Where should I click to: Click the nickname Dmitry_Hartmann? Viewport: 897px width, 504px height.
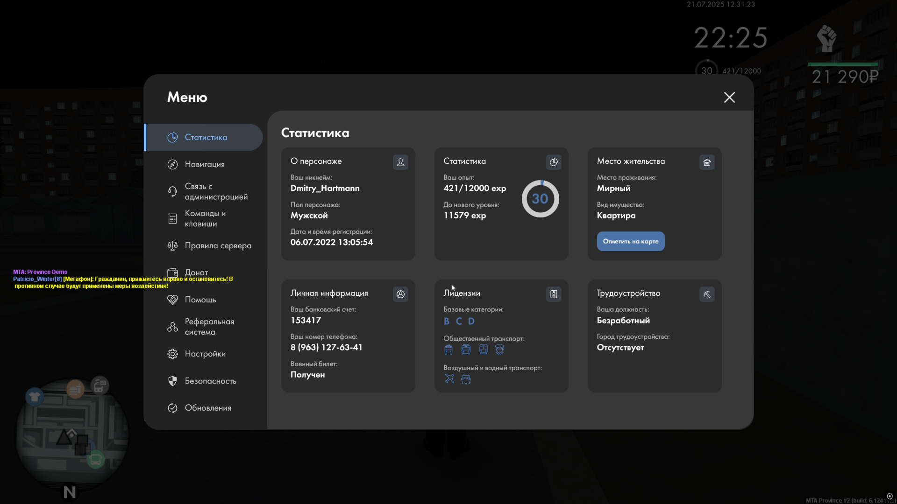tap(325, 188)
